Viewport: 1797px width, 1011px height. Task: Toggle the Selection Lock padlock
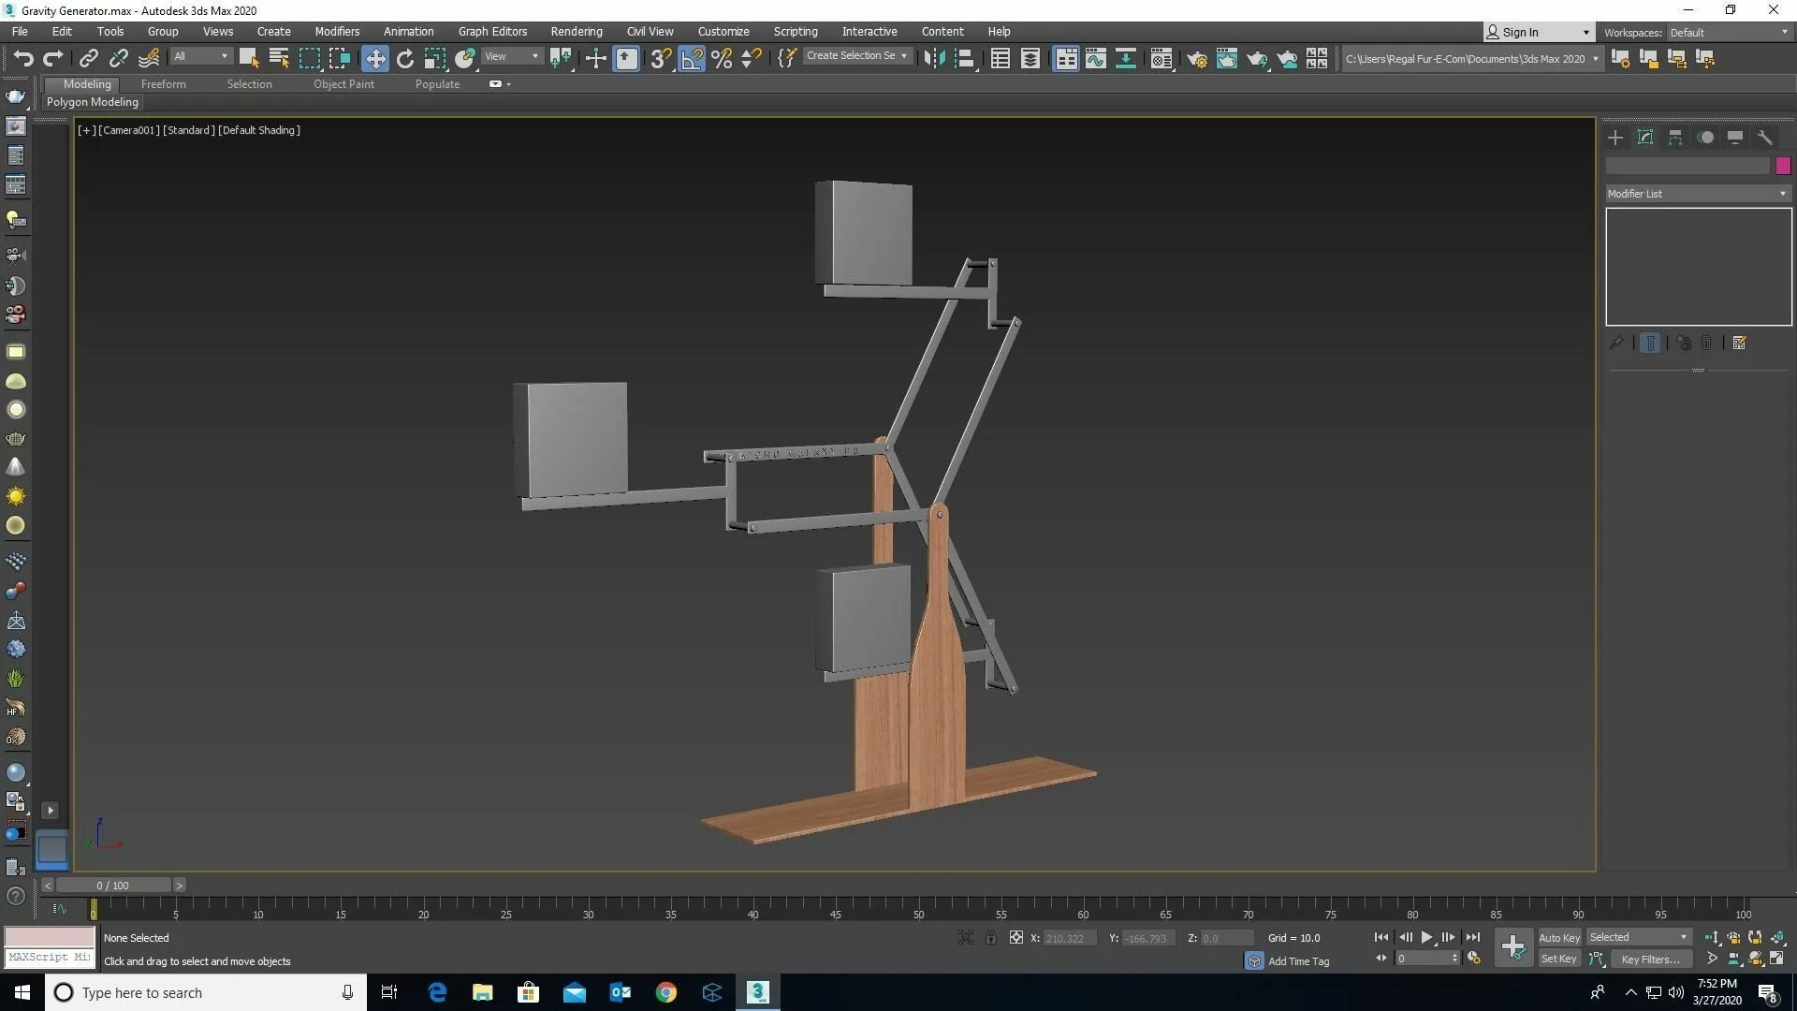(990, 937)
